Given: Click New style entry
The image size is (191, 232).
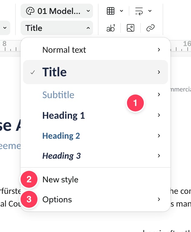Looking at the screenshot, I should pos(95,180).
